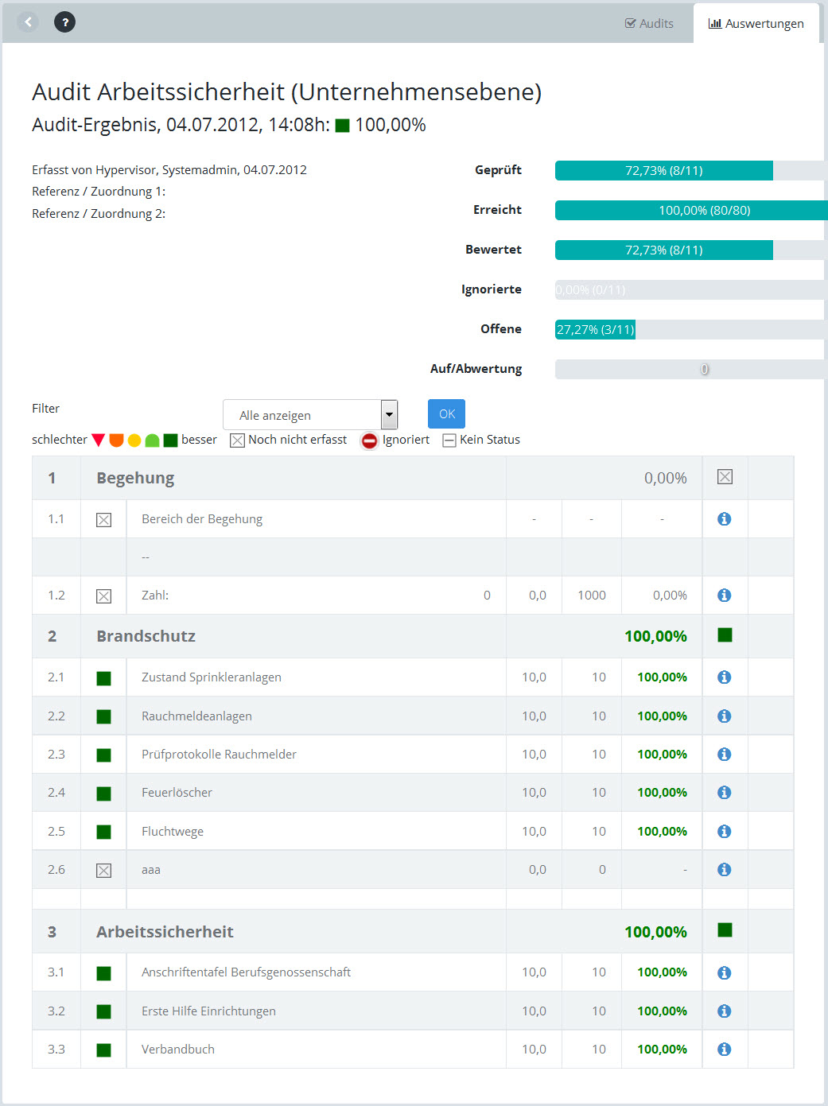This screenshot has width=828, height=1106.
Task: Click status checkbox in row 2.6 aaa
Action: pyautogui.click(x=103, y=871)
